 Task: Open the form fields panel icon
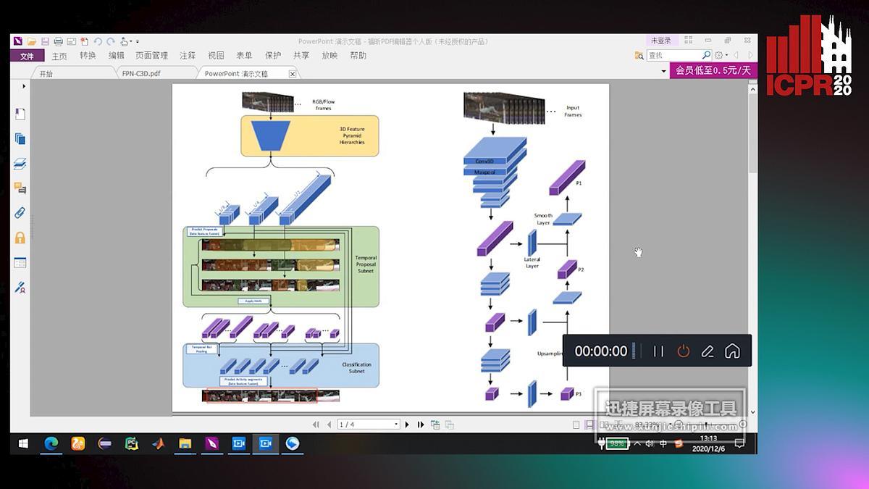click(20, 262)
